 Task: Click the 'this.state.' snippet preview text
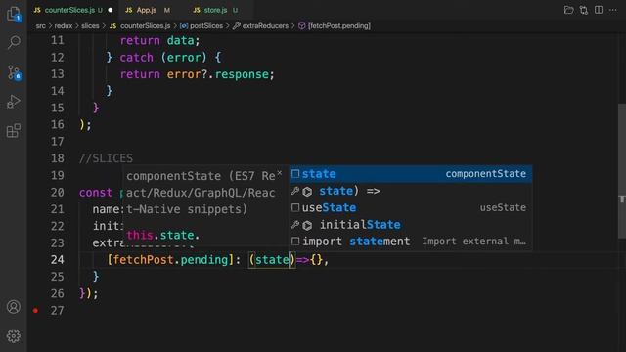pos(163,235)
